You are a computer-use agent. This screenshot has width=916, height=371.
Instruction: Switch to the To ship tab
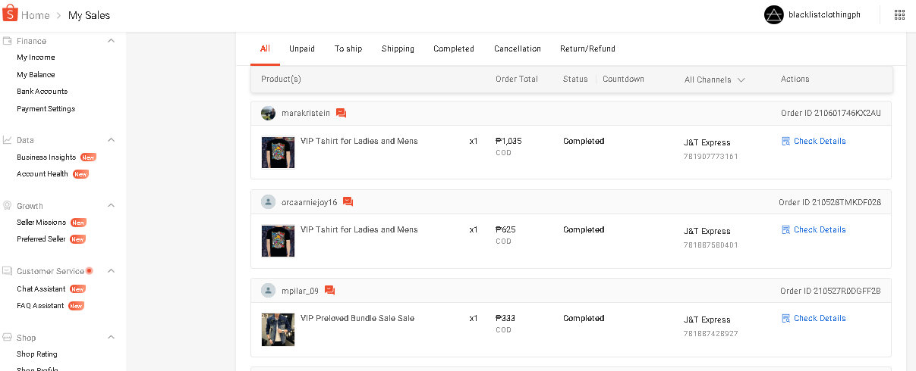click(x=348, y=49)
